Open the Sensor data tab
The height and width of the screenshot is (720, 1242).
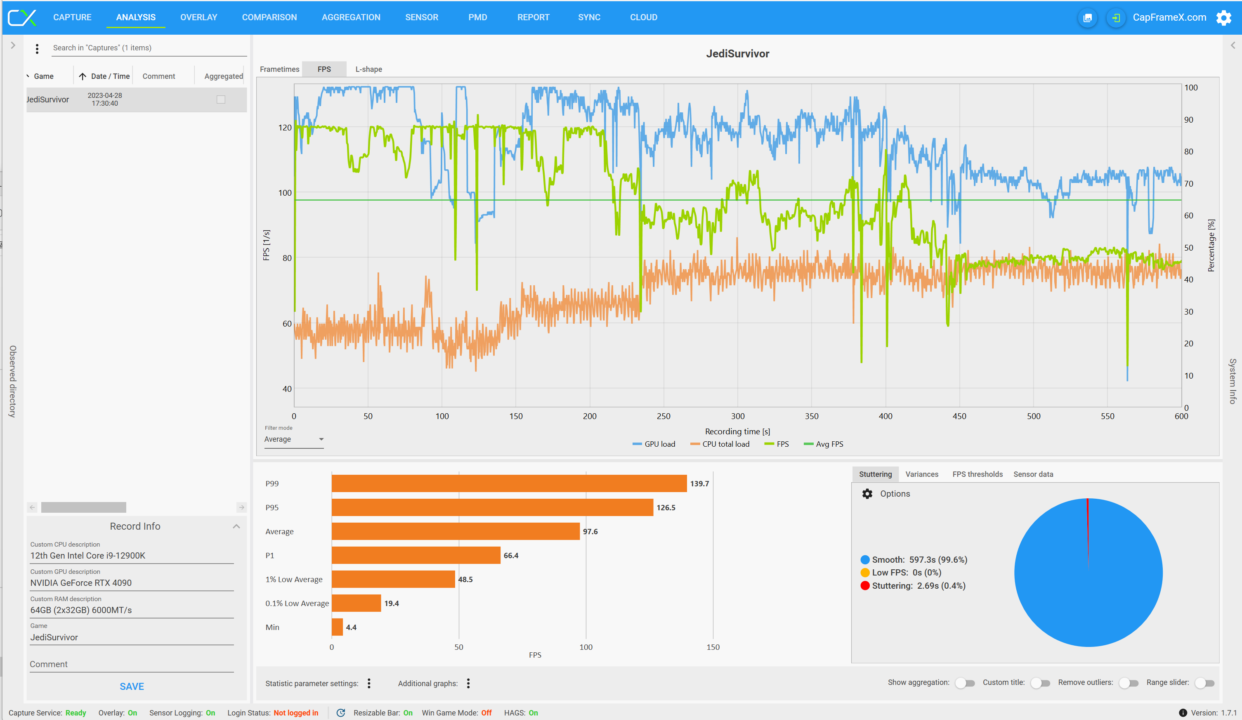[1033, 474]
